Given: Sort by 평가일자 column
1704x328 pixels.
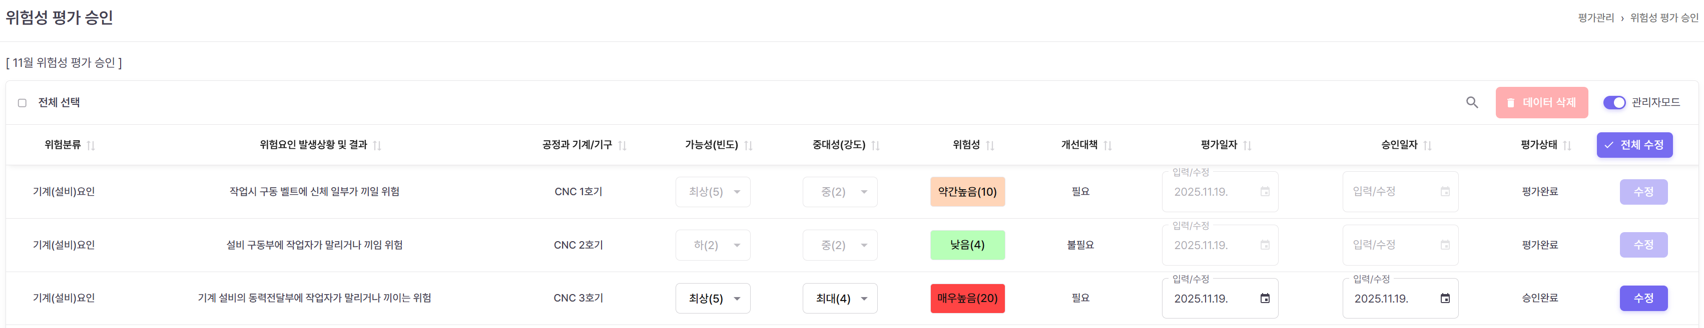Looking at the screenshot, I should (1247, 145).
